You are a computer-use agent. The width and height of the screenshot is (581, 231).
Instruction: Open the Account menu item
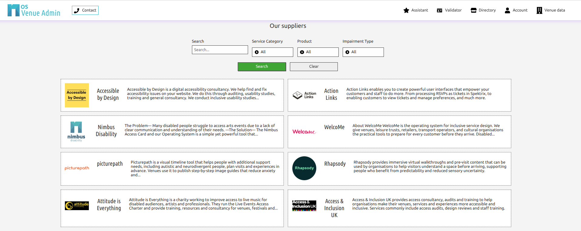(x=516, y=10)
